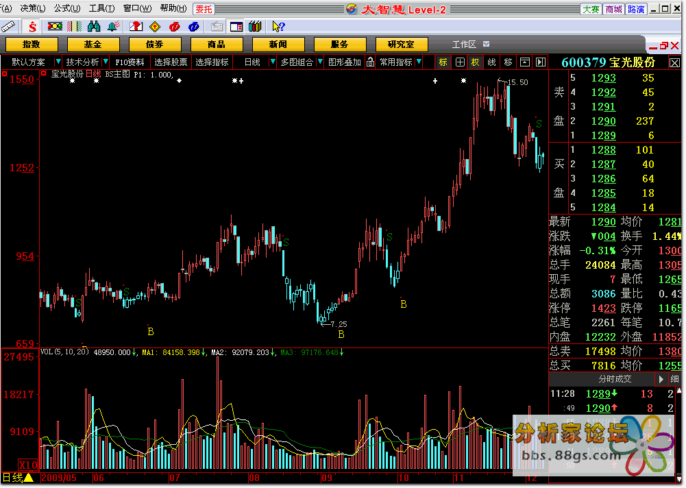Toggle the X10 scale indicator in volume pane
Image resolution: width=686 pixels, height=488 pixels.
point(28,465)
